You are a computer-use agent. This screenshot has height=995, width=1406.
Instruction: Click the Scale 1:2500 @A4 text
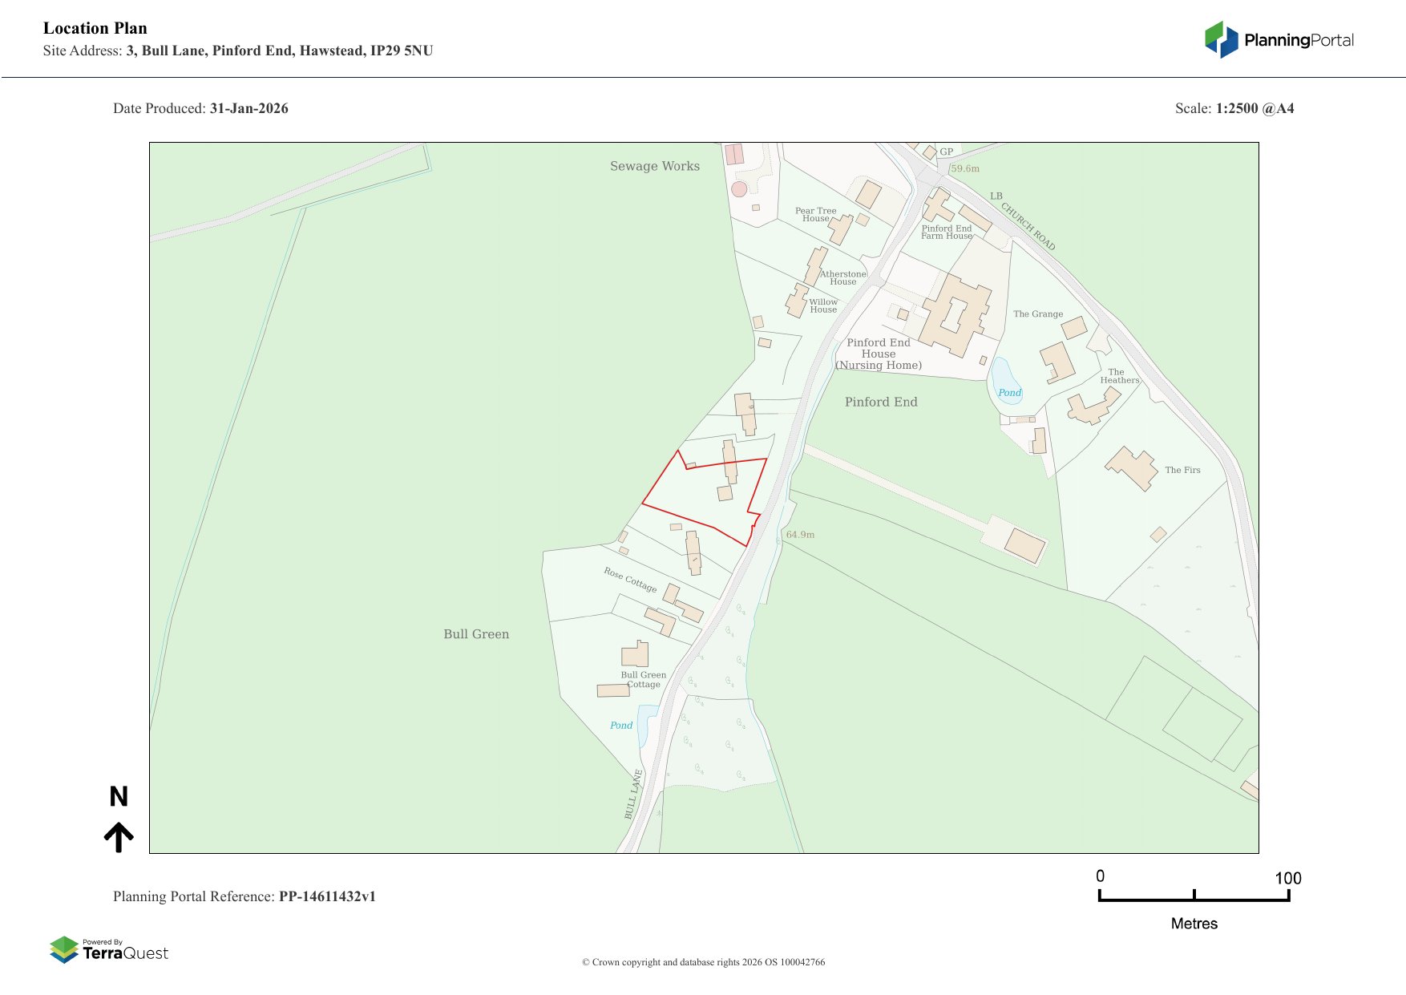[x=1234, y=108]
